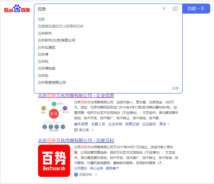The image size is (214, 184).
Task: Open dropdown arrow beside 百度百科
Action: (96, 175)
